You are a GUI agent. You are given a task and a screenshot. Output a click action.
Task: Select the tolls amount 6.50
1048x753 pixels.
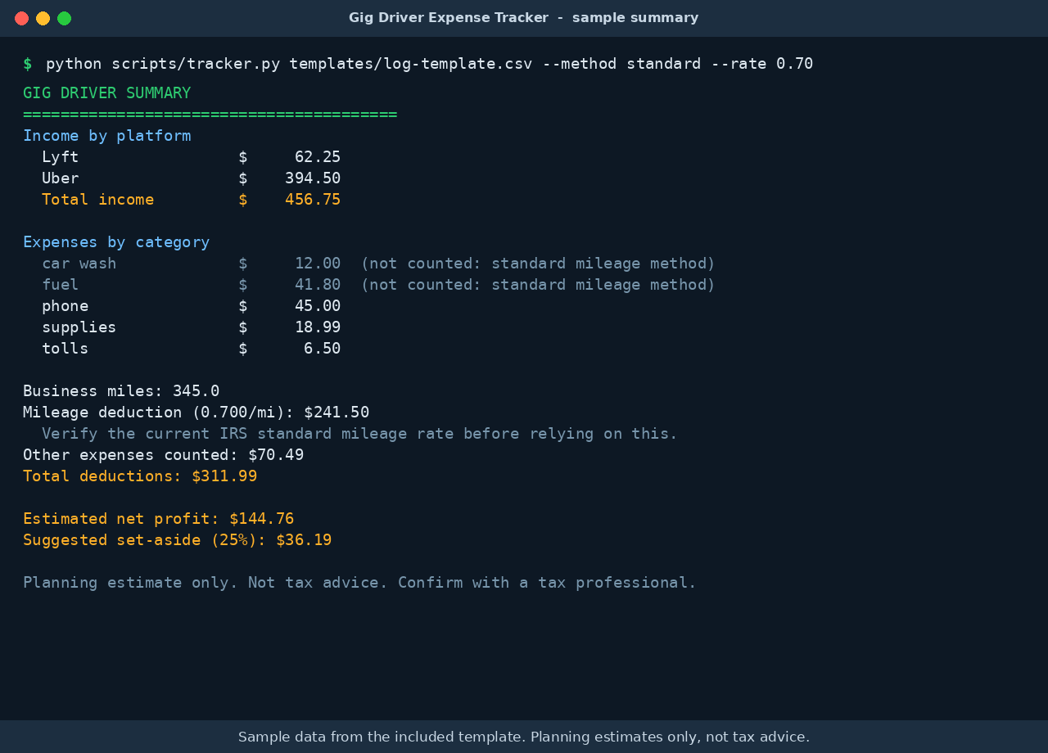(323, 349)
